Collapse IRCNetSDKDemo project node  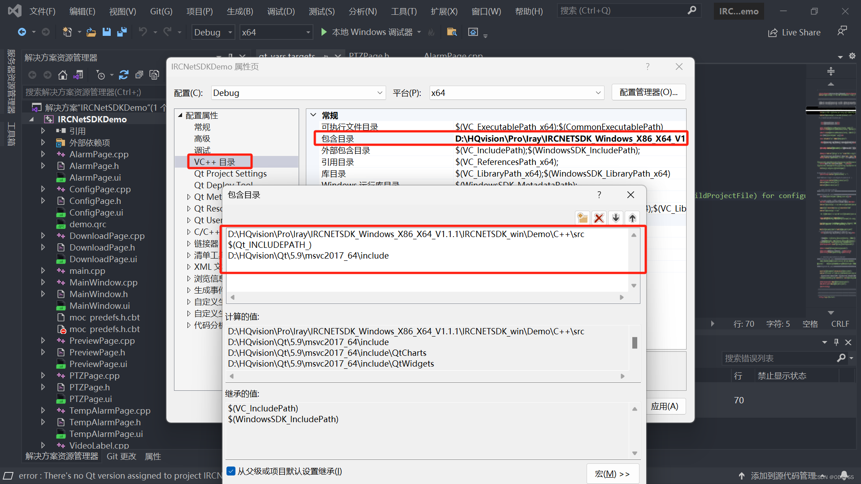[x=31, y=119]
